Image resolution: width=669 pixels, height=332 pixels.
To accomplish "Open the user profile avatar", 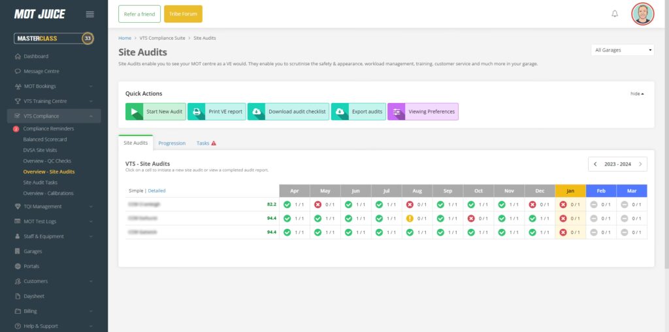I will point(642,14).
